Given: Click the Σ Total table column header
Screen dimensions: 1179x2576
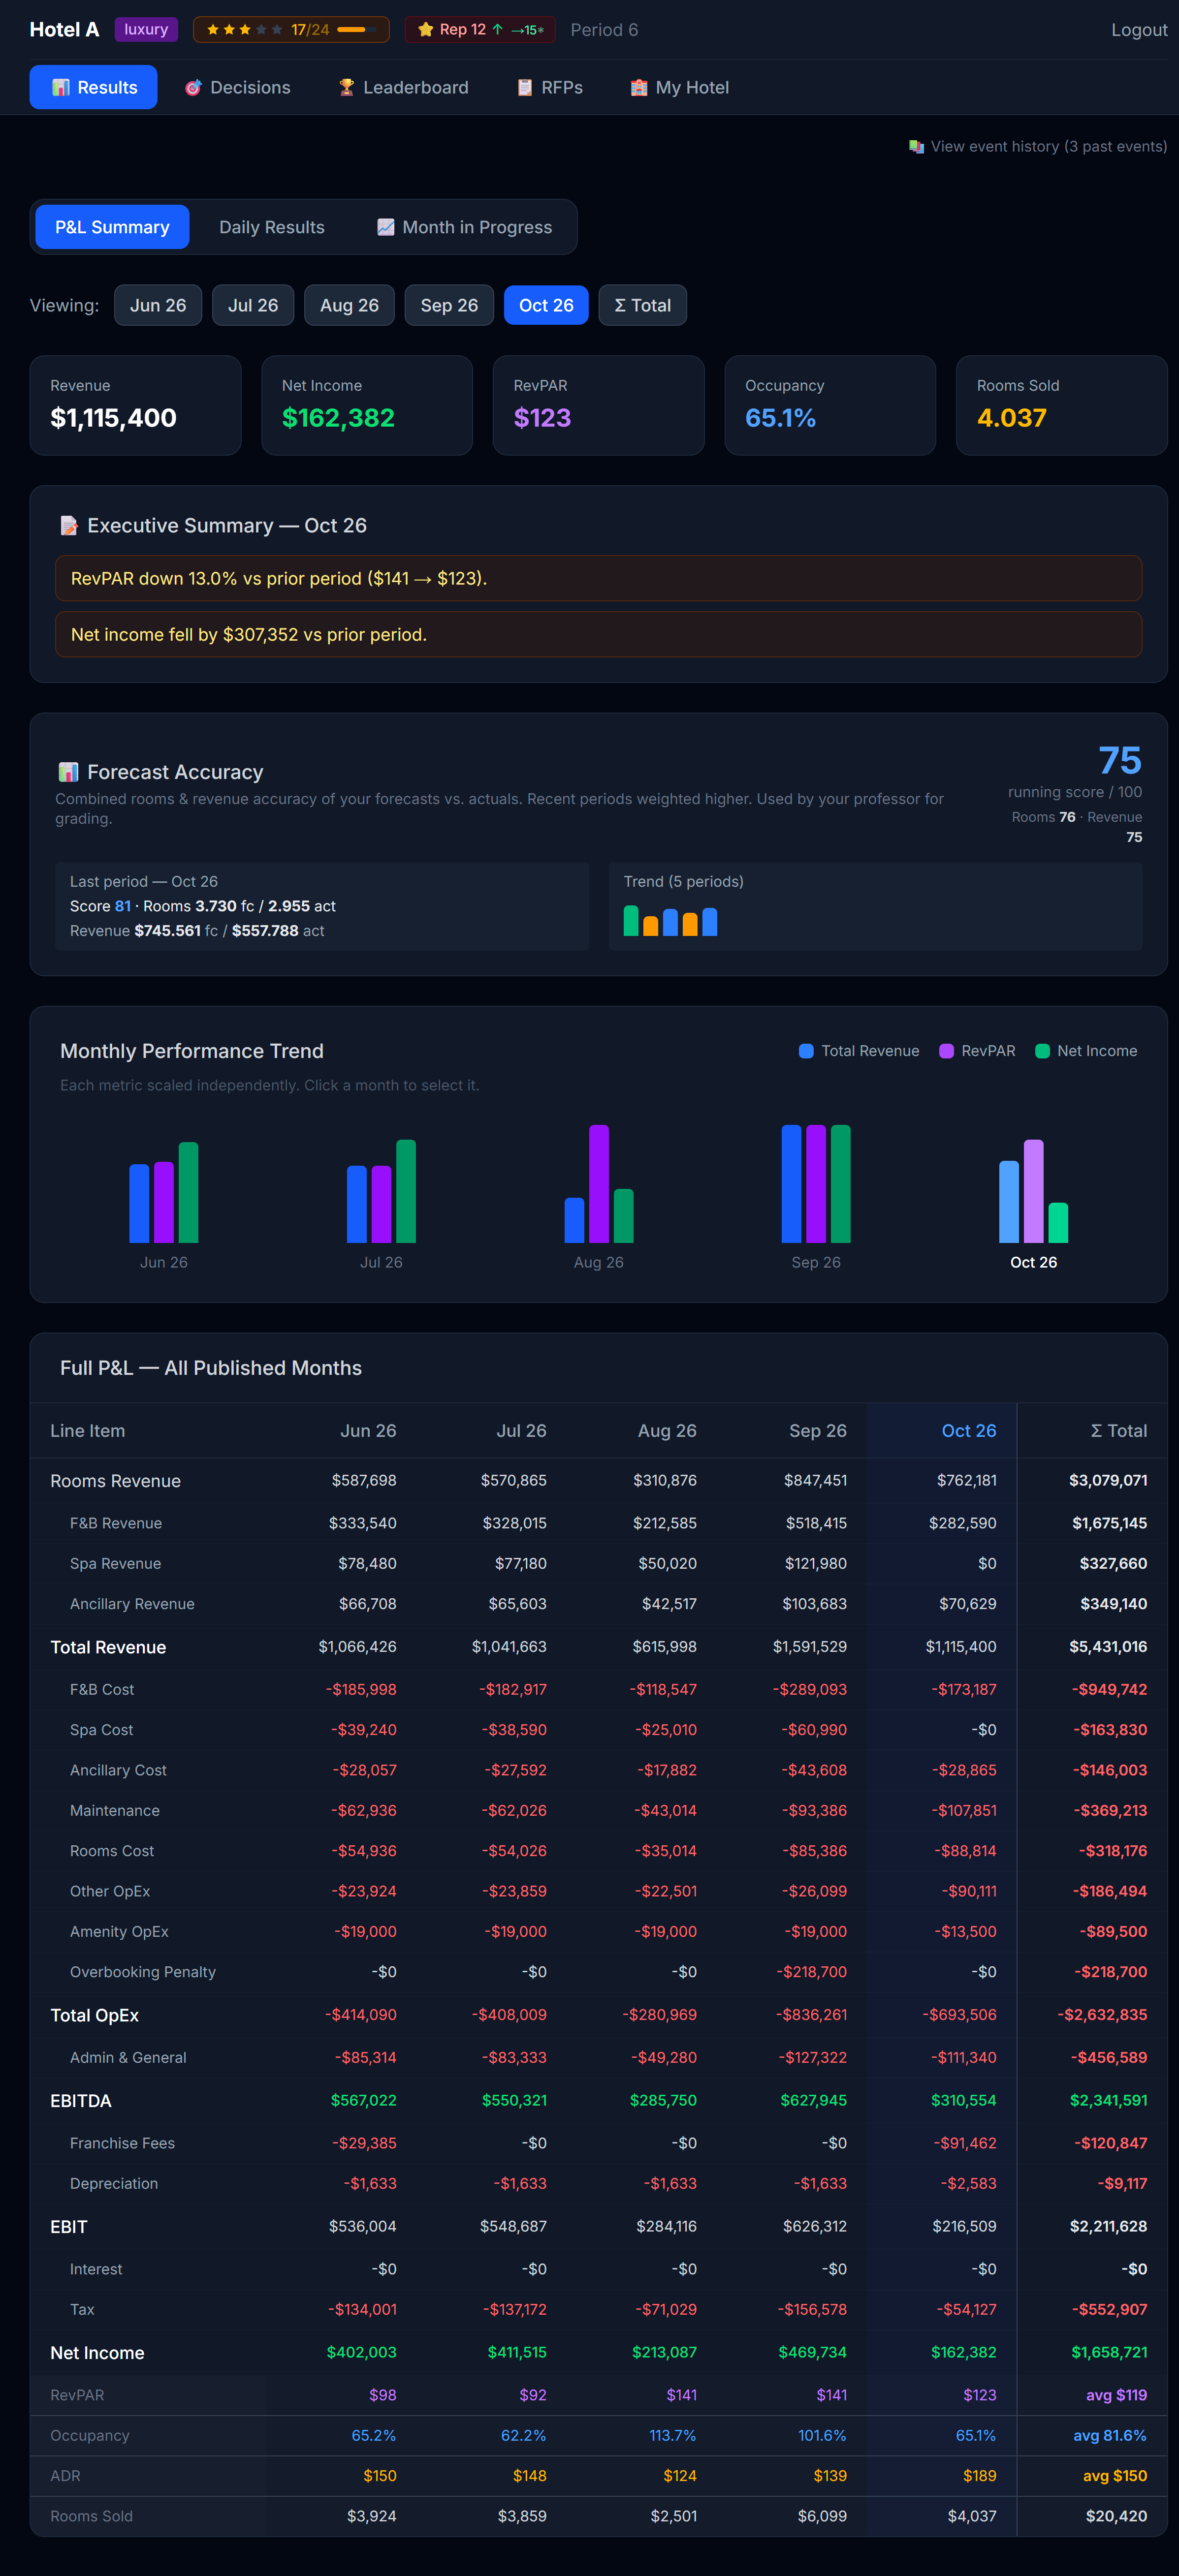Looking at the screenshot, I should 1118,1431.
